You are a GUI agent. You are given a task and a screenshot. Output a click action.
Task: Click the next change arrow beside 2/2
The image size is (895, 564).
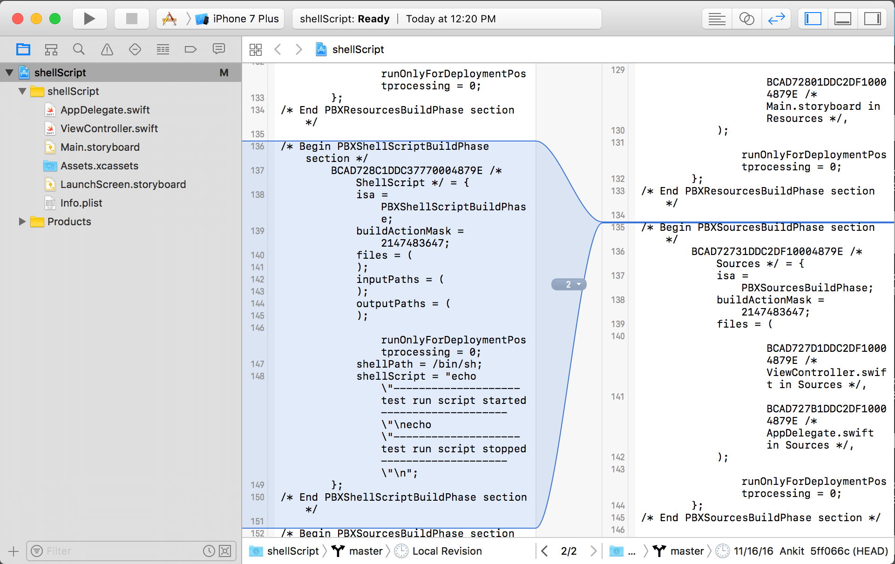tap(593, 551)
